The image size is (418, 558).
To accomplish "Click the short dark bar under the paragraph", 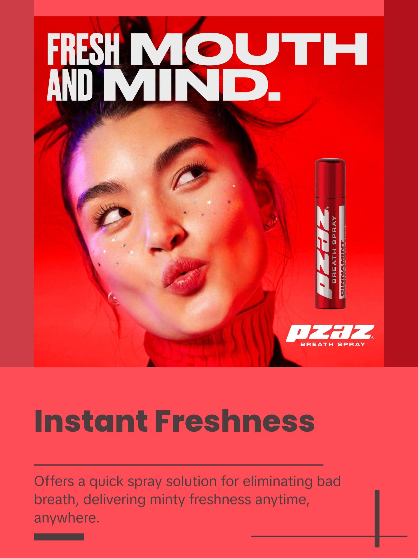I will point(59,537).
